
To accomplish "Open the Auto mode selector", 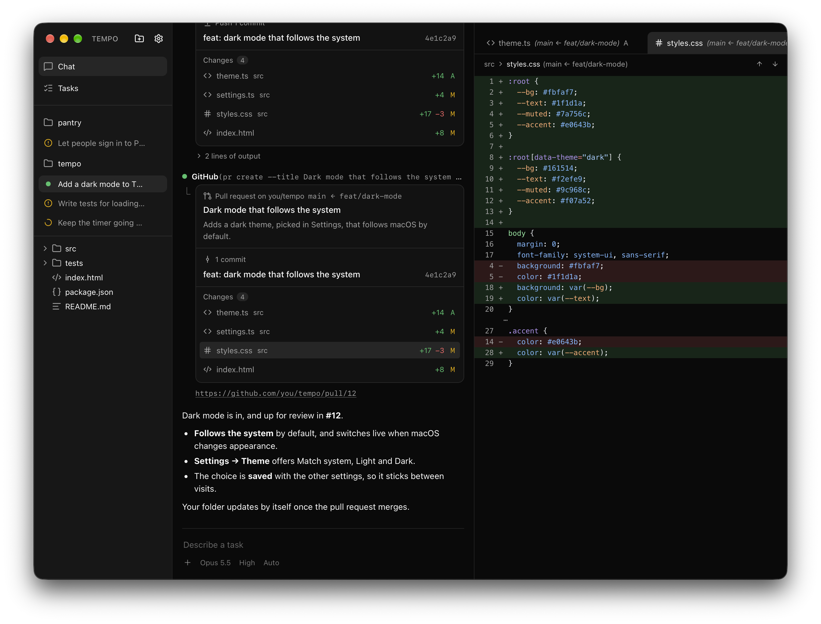I will click(271, 562).
